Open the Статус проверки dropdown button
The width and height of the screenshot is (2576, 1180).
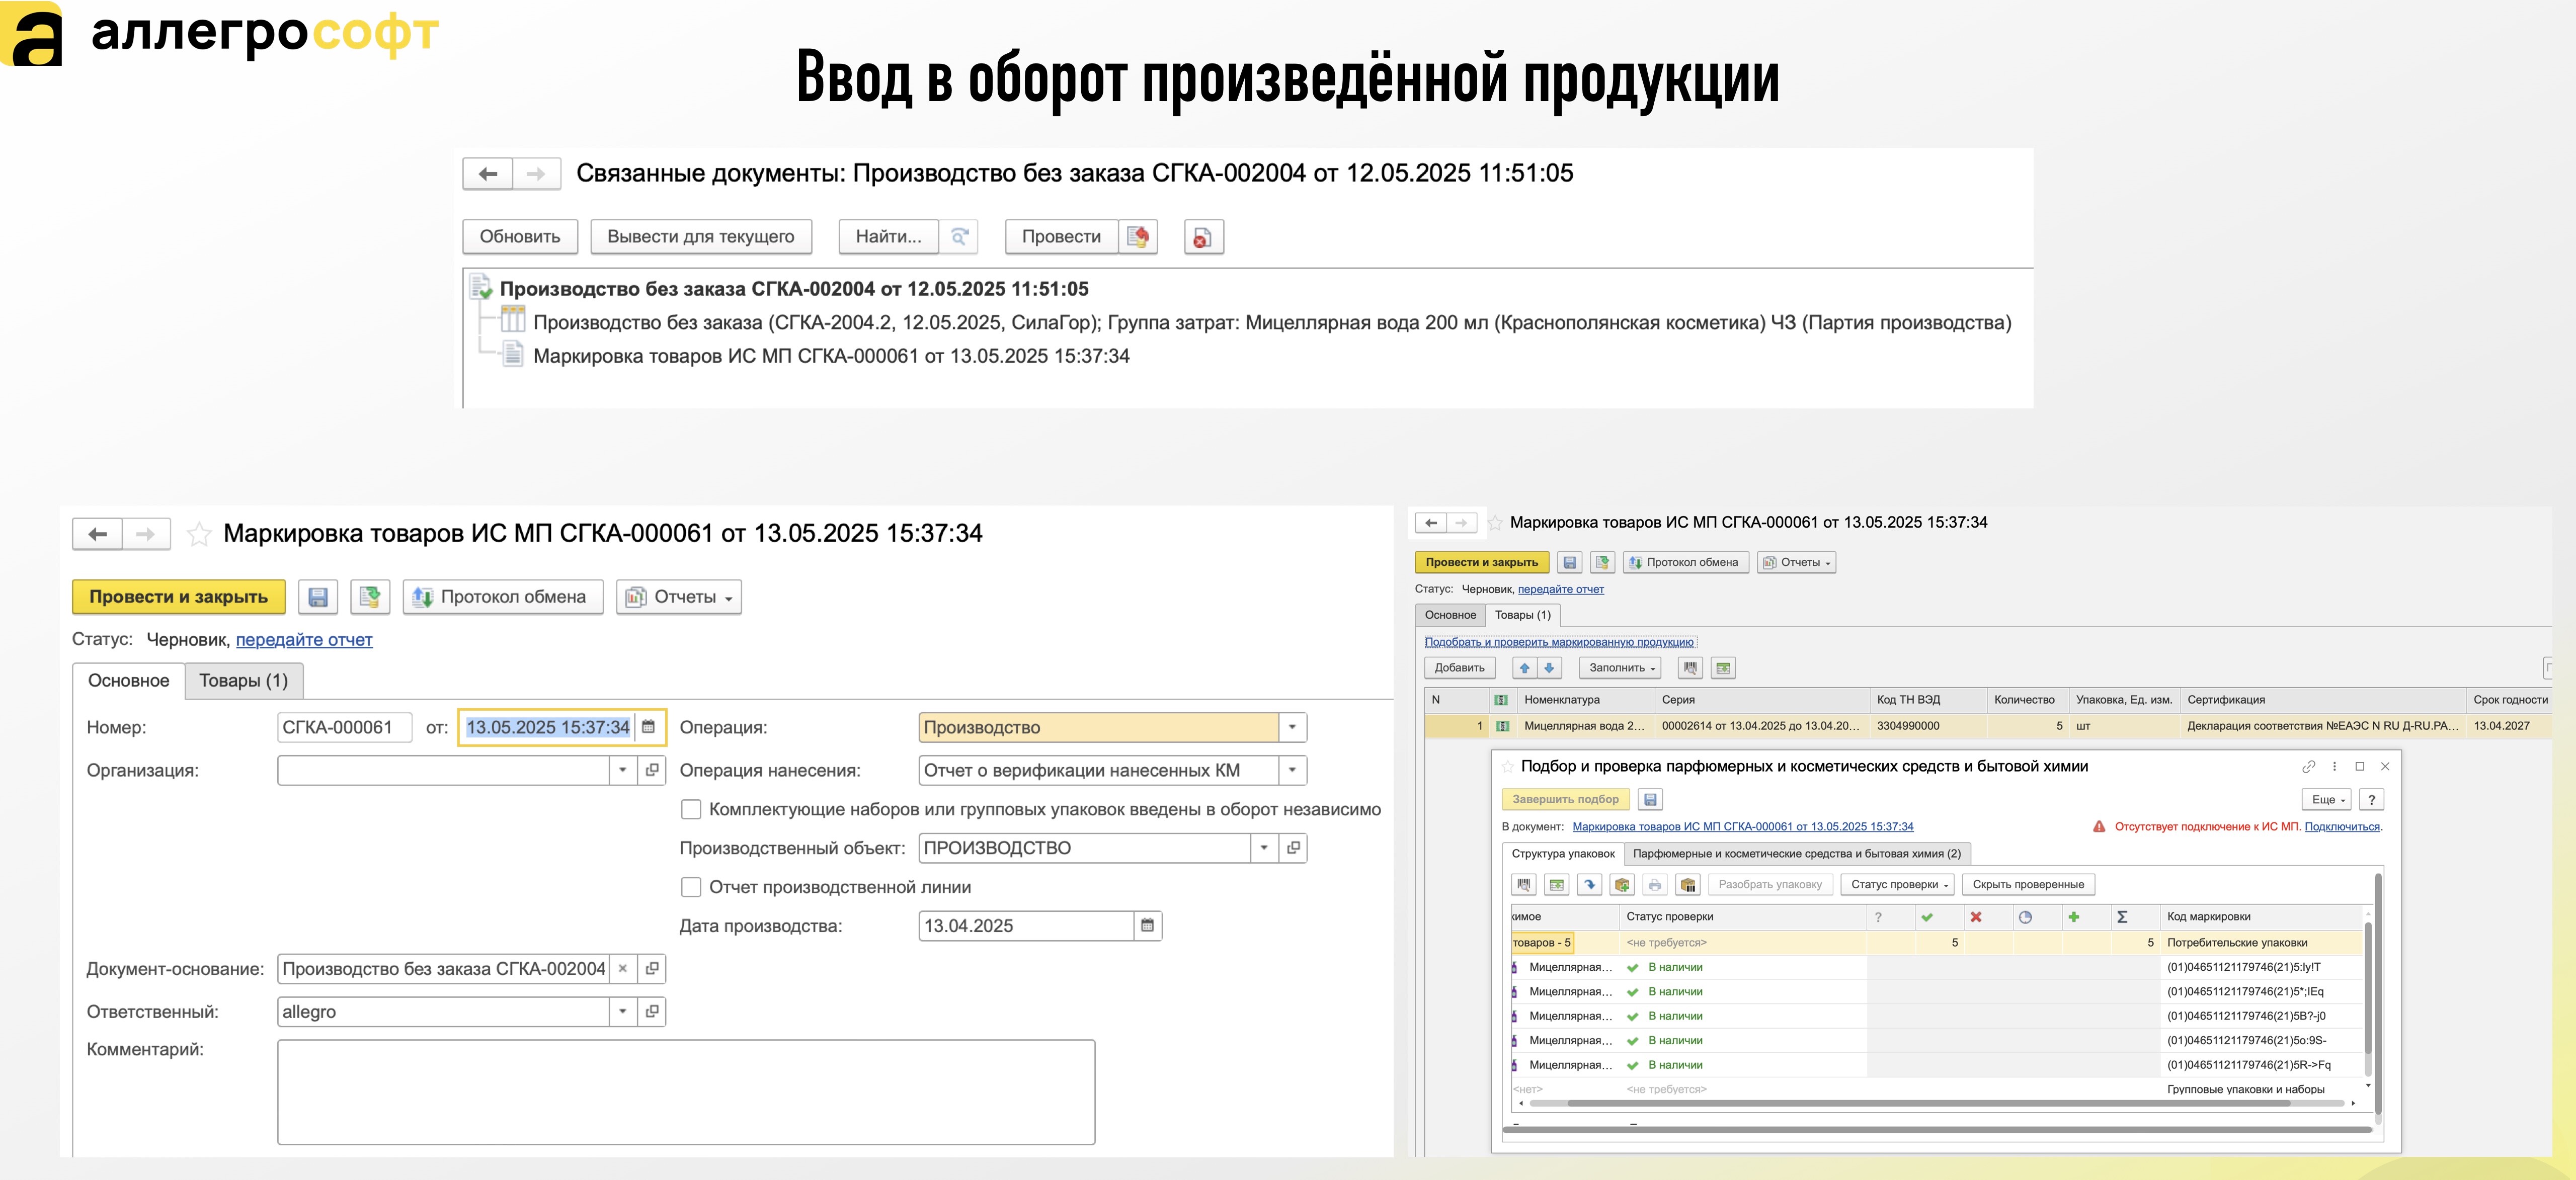tap(1899, 885)
